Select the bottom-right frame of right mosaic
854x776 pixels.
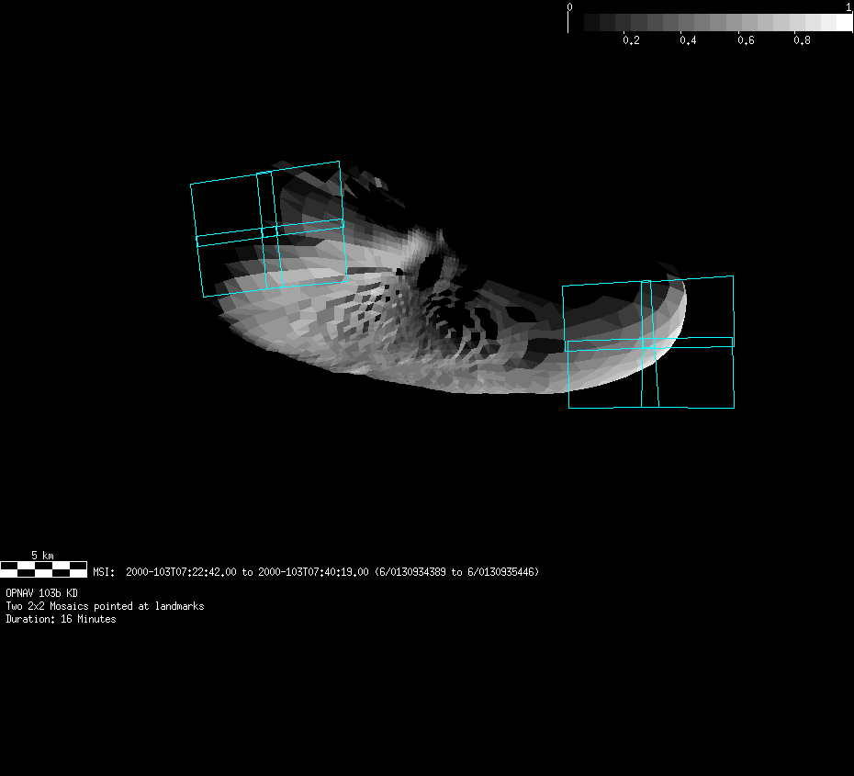point(695,377)
